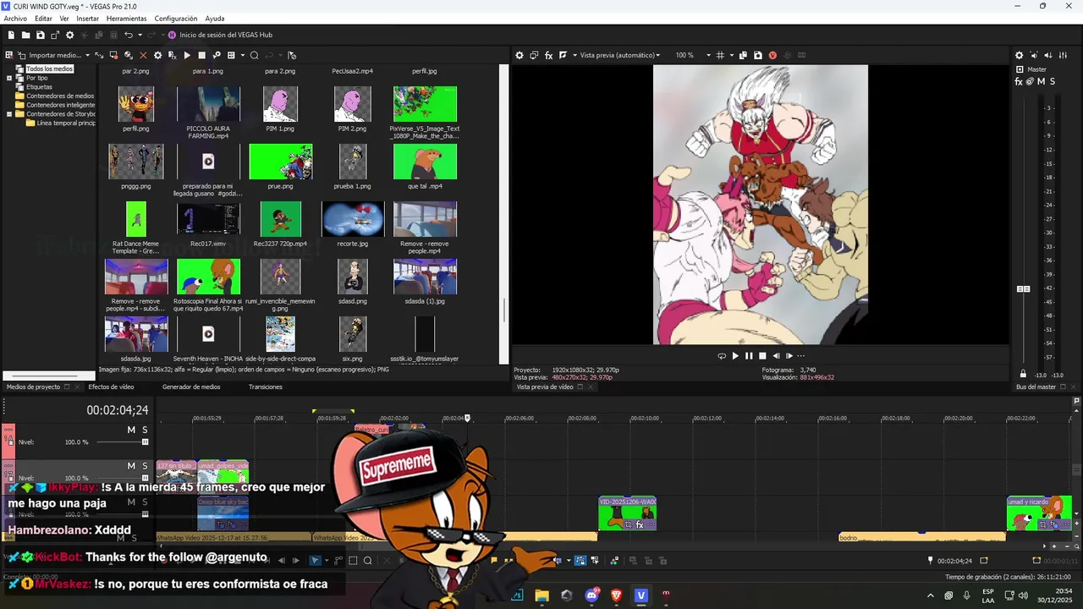Open Master bus FX icon
Screen dimensions: 1083x609
(x=1019, y=81)
